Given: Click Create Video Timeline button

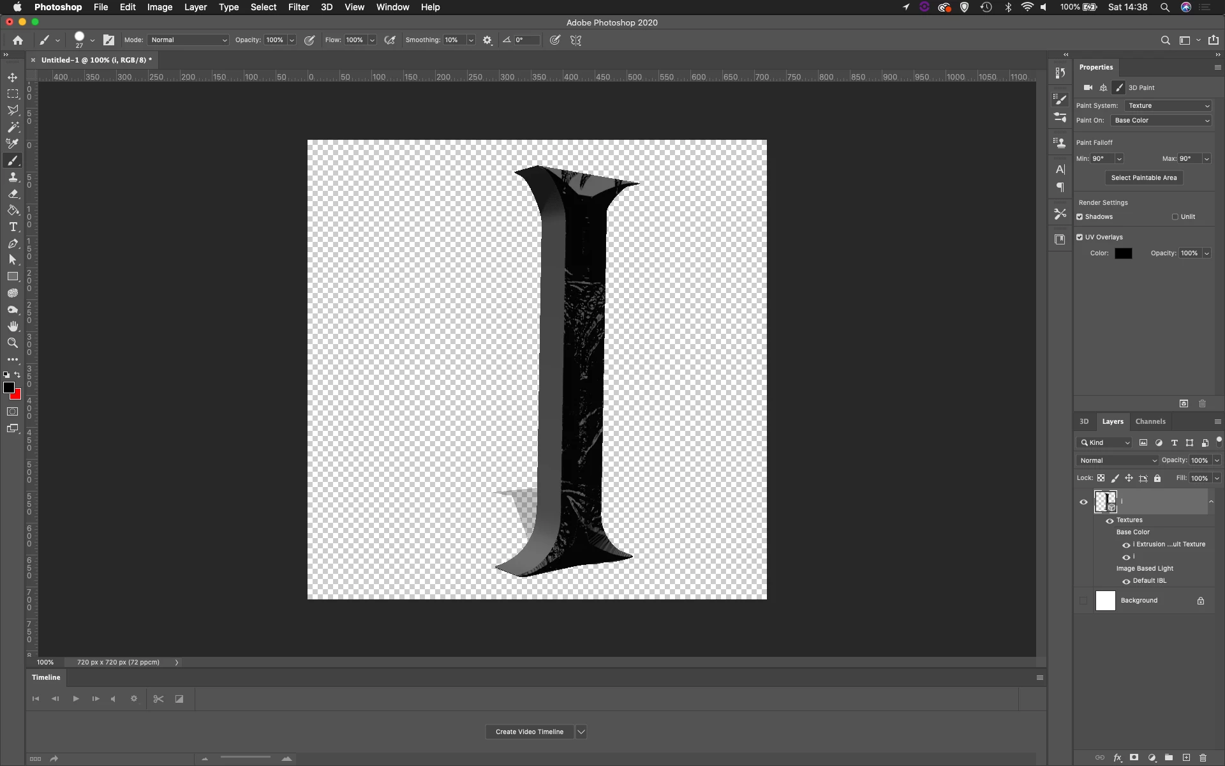Looking at the screenshot, I should point(529,732).
